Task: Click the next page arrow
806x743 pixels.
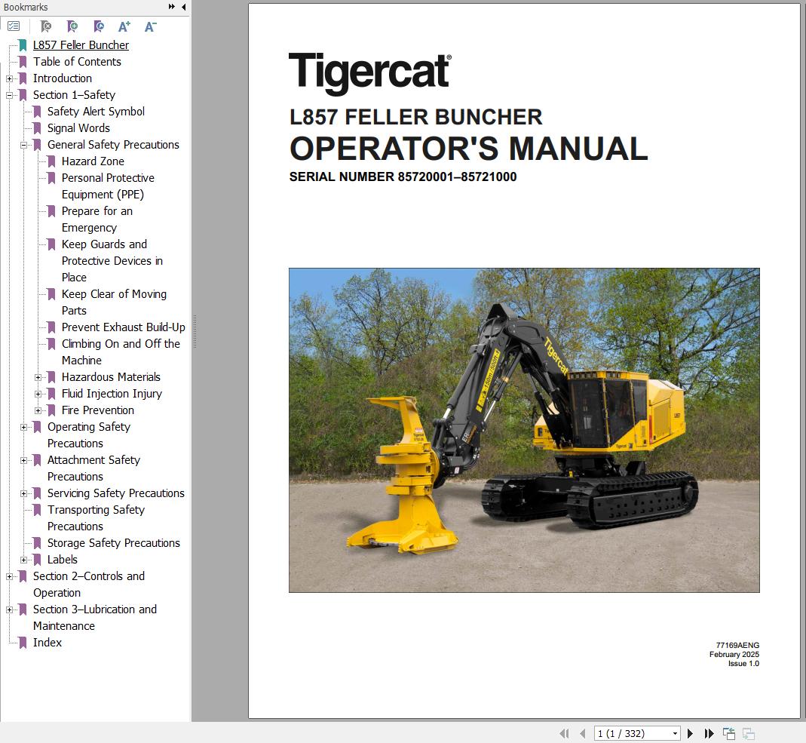Action: point(690,733)
